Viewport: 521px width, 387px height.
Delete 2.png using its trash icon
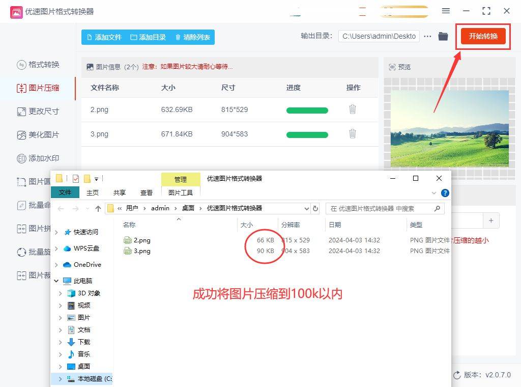pyautogui.click(x=353, y=110)
